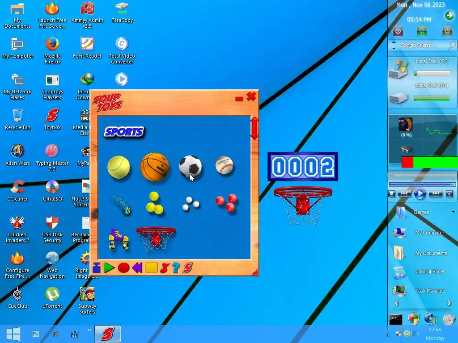Open the CCleaner desktop icon

pyautogui.click(x=17, y=191)
